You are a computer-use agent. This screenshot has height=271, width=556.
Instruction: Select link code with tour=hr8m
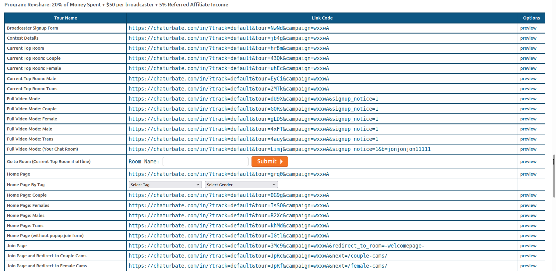229,48
